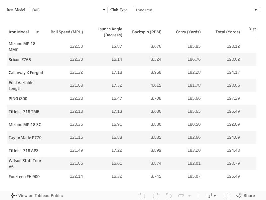Redo the last action
Screen dimensions: 266x200
click(155, 196)
